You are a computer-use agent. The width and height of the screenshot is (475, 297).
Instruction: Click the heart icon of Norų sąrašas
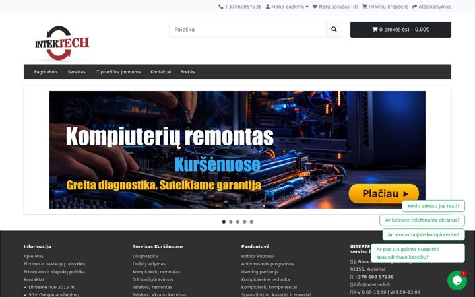tap(315, 7)
